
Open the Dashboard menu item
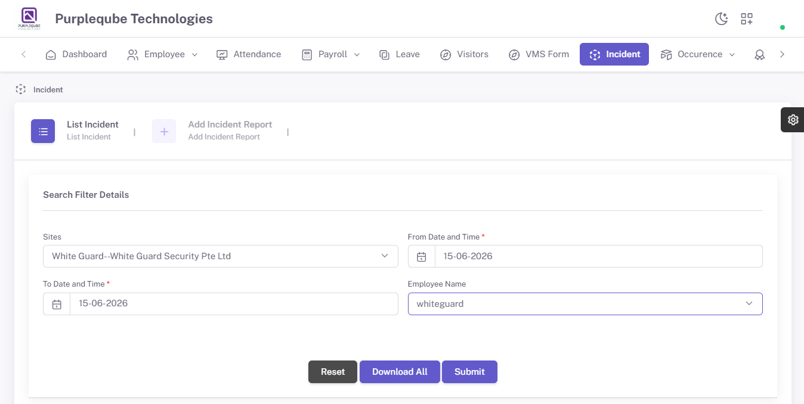(76, 54)
